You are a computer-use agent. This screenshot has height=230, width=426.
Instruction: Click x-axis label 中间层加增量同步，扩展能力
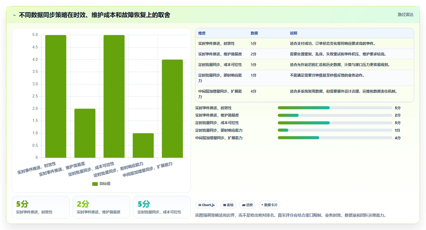(x=148, y=170)
